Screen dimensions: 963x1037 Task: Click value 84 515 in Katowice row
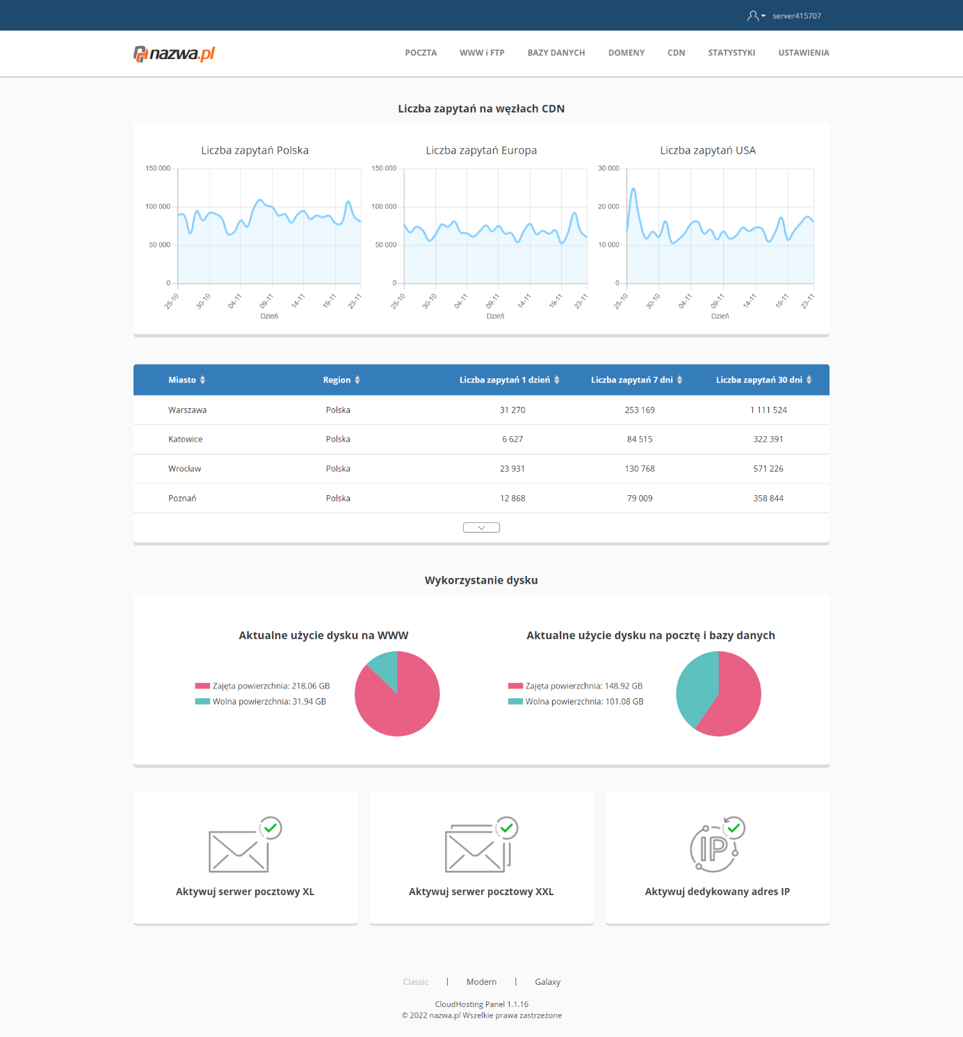tap(640, 440)
